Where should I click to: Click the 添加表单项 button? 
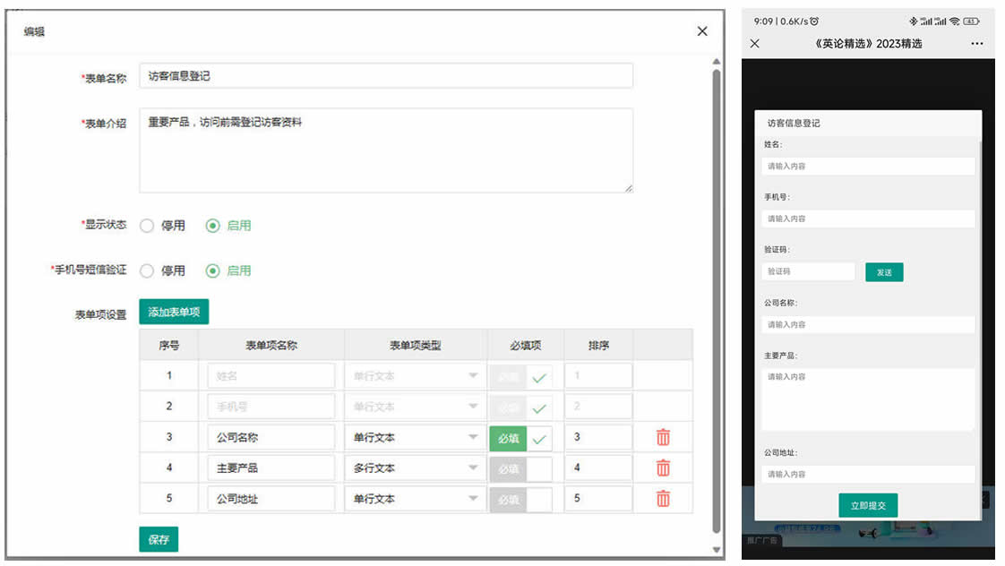(174, 312)
